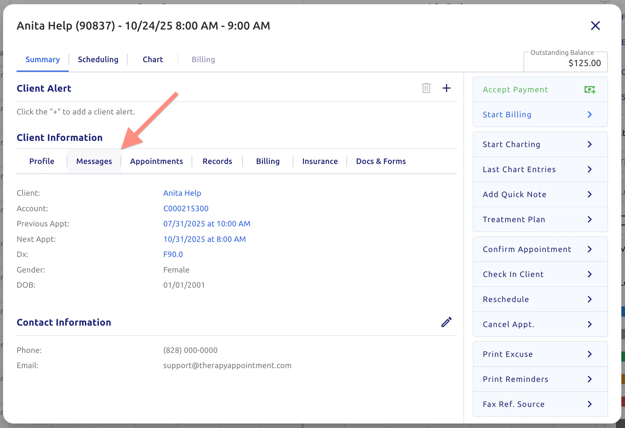Edit Contact Information with pencil icon
625x428 pixels.
446,322
